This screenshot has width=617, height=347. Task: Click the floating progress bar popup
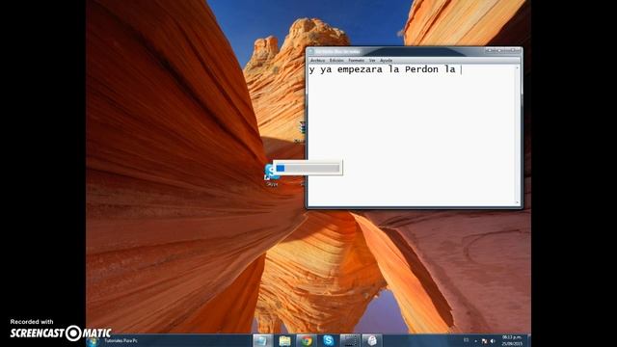(308, 168)
